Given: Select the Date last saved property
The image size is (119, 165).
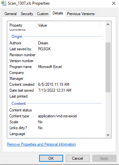Looking at the screenshot, I should coord(22,90).
